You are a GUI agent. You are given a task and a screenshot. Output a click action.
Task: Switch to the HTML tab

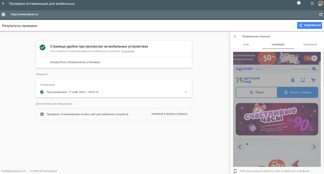[x=246, y=44]
